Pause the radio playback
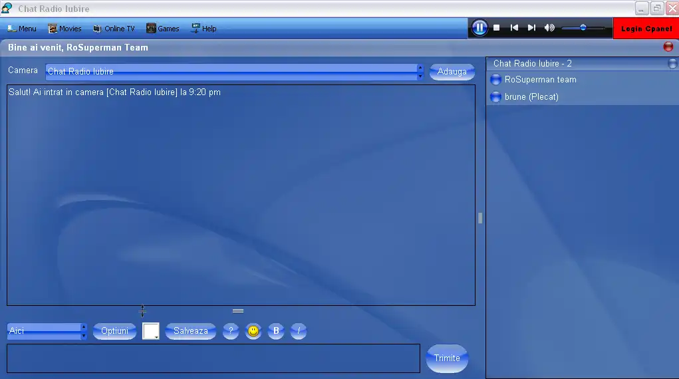Viewport: 679px width, 379px height. coord(479,28)
